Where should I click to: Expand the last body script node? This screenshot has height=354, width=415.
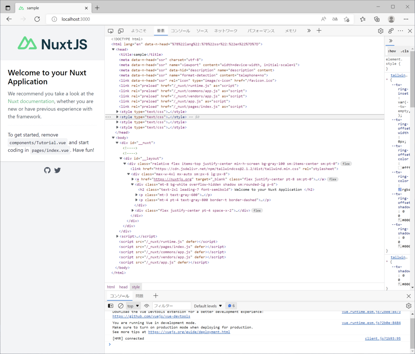point(117,236)
